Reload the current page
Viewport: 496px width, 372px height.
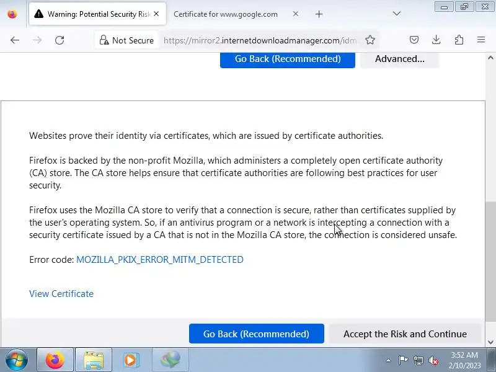click(60, 40)
